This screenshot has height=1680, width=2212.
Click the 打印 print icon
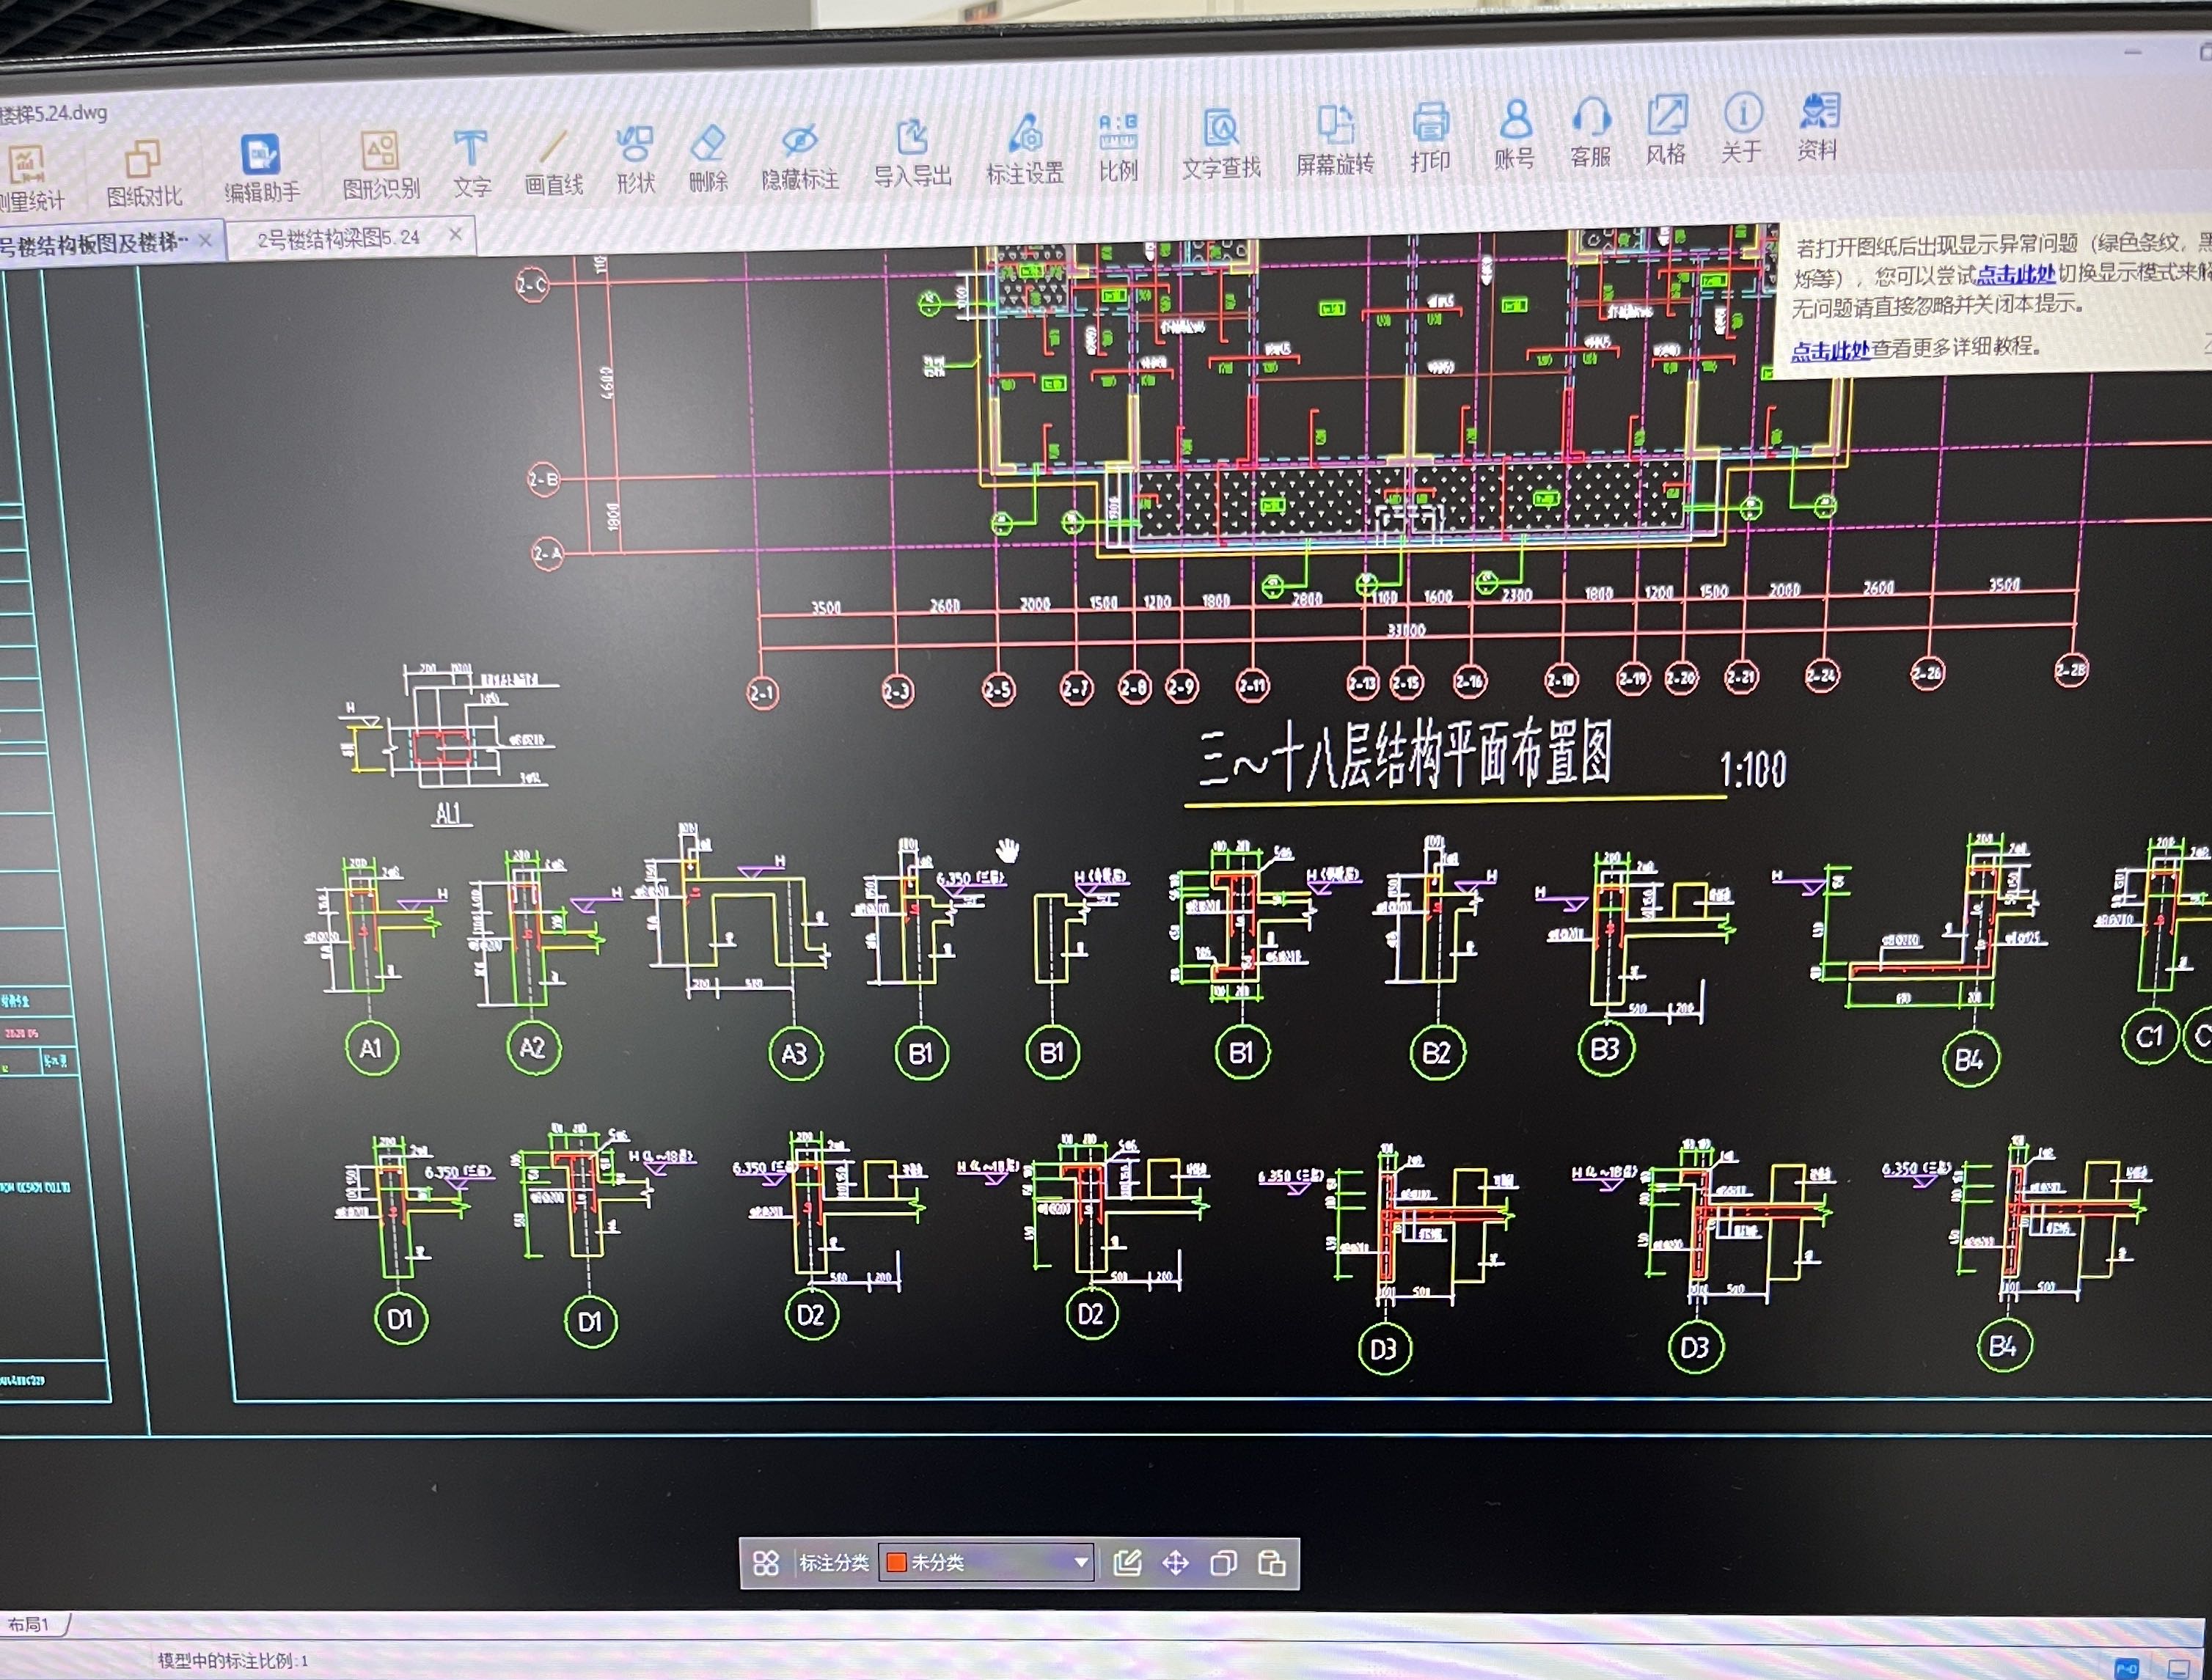pyautogui.click(x=1430, y=137)
